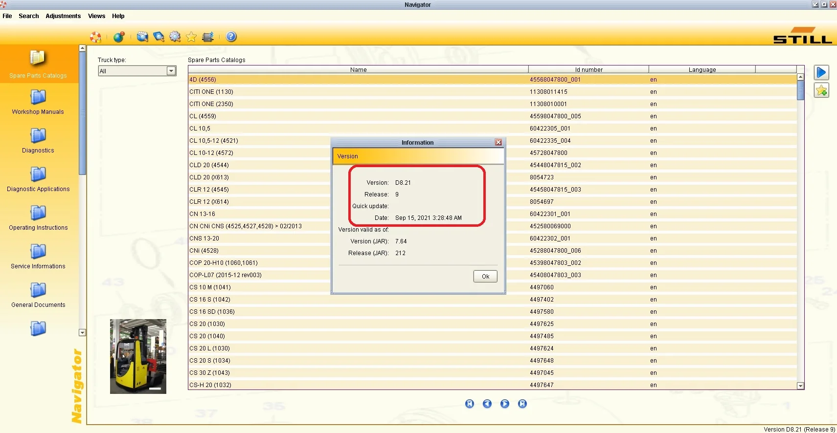Select the CITI ONE (2350) catalog row

(x=492, y=104)
